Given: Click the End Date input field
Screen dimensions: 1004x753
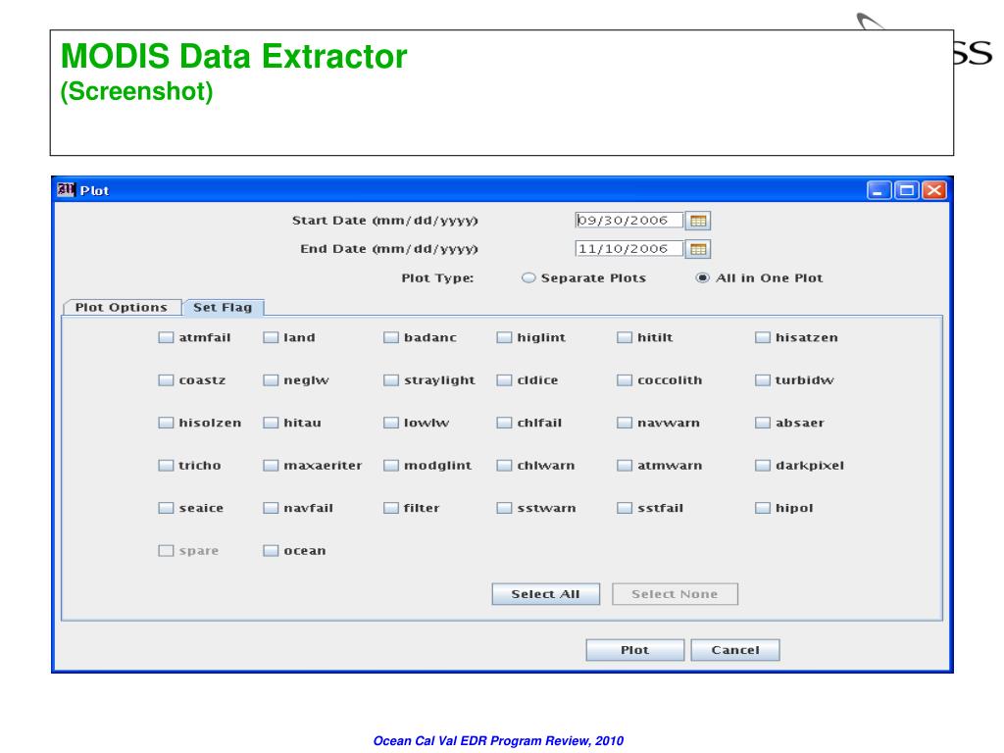Looking at the screenshot, I should (x=628, y=248).
